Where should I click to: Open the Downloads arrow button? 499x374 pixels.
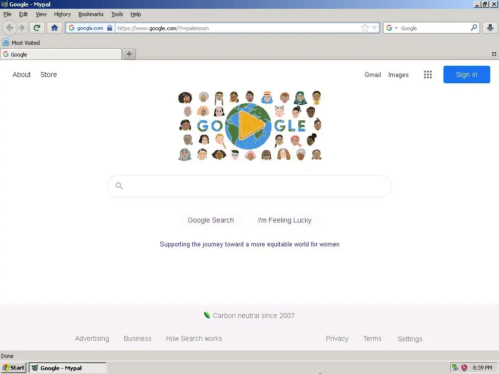490,28
